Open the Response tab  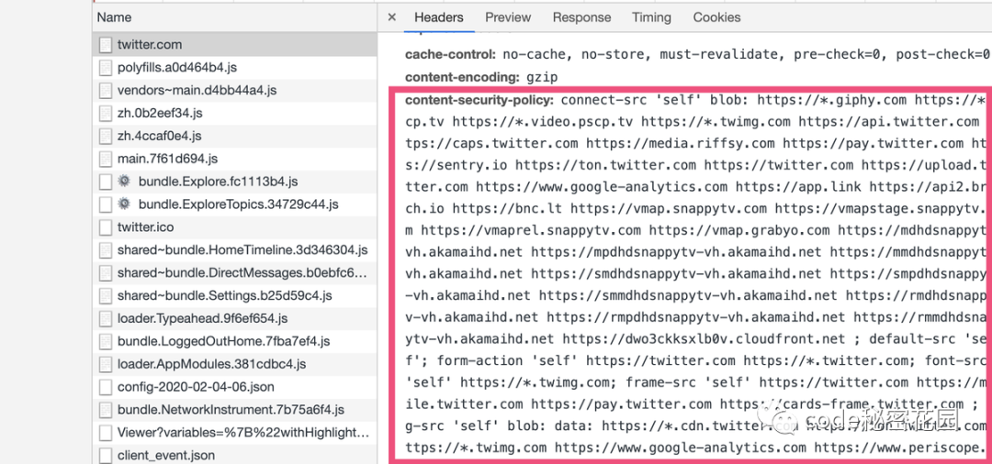coord(581,17)
